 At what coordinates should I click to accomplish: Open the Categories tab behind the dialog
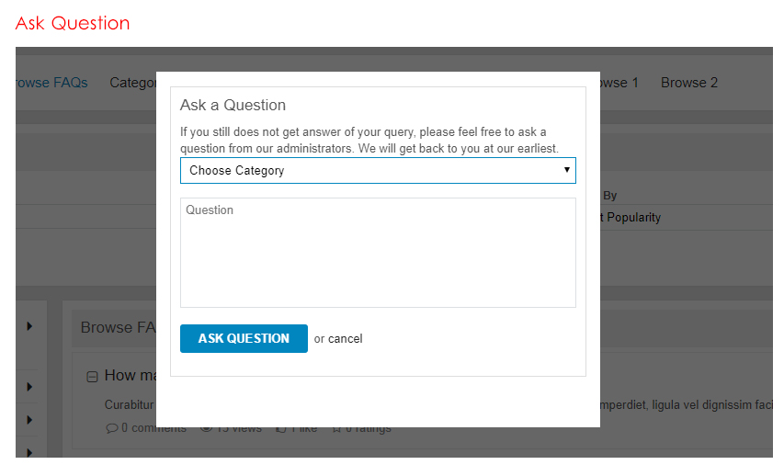point(133,83)
